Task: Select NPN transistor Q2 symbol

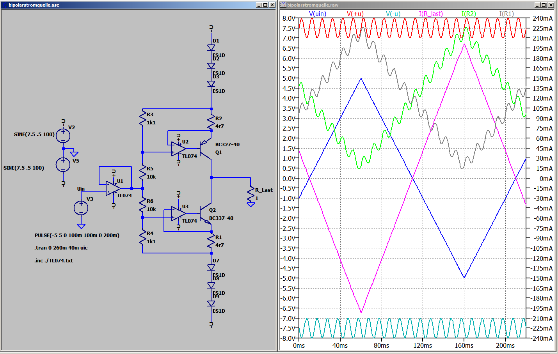Action: point(205,214)
